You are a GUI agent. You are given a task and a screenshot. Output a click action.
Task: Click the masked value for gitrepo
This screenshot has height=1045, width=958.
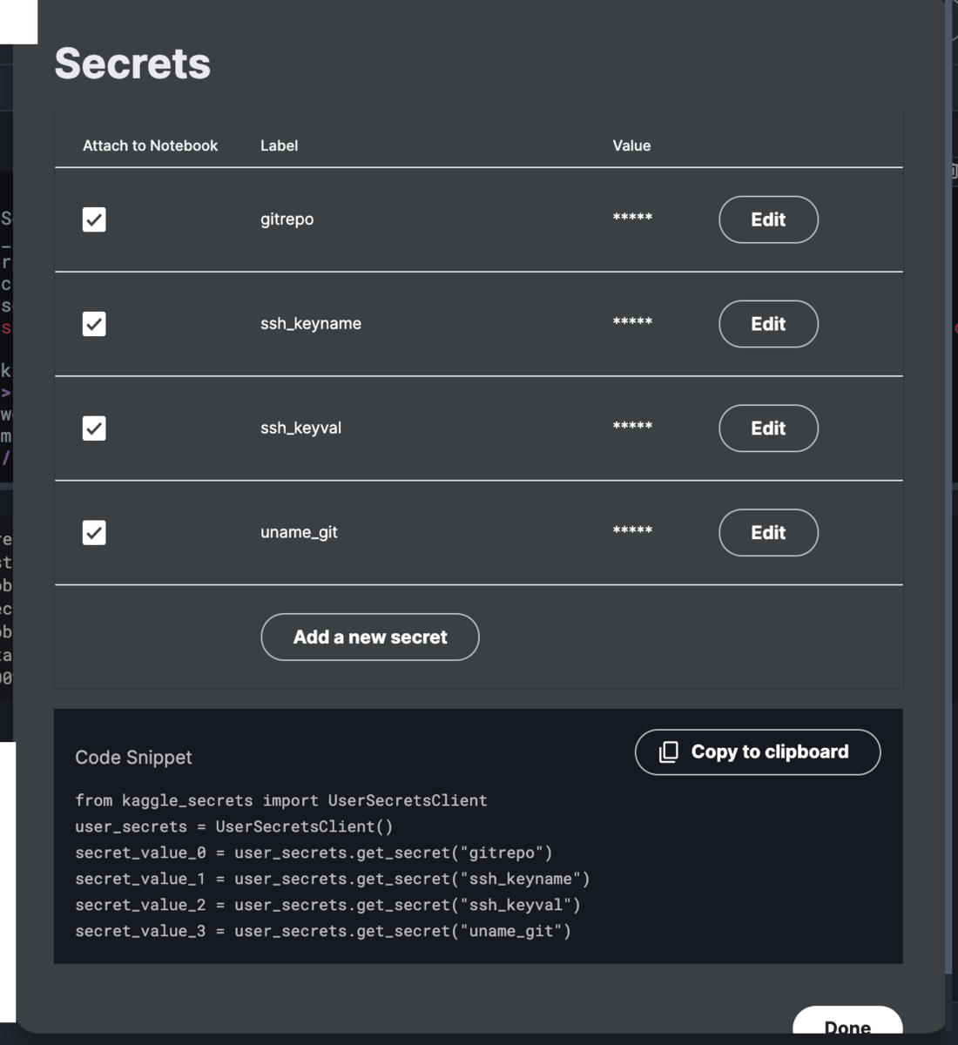(x=632, y=218)
